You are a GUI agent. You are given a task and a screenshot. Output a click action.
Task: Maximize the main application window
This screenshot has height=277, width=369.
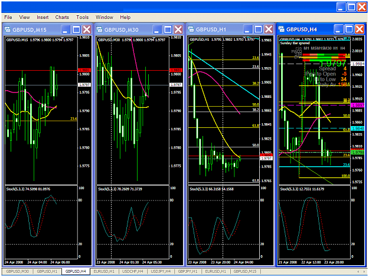[352, 7]
